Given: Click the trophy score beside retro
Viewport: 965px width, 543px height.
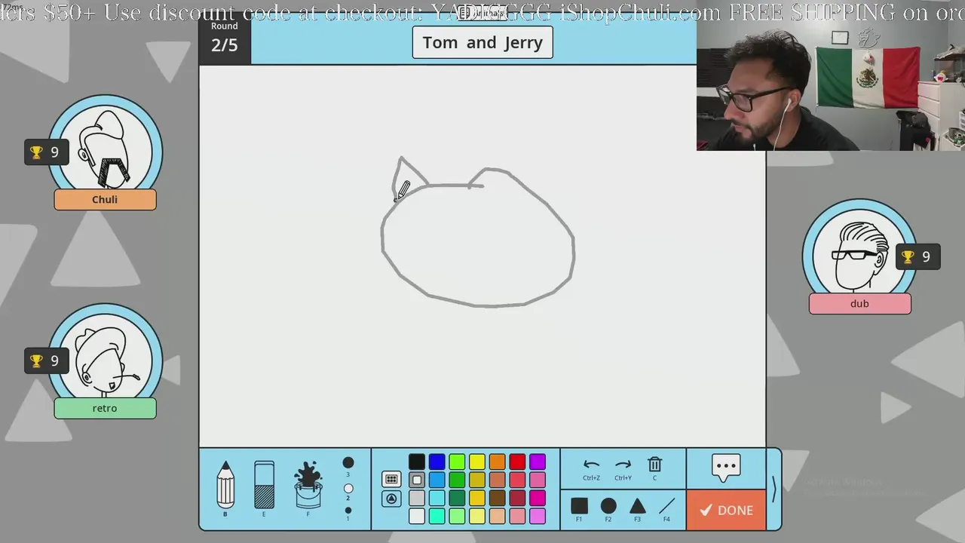Looking at the screenshot, I should (44, 361).
